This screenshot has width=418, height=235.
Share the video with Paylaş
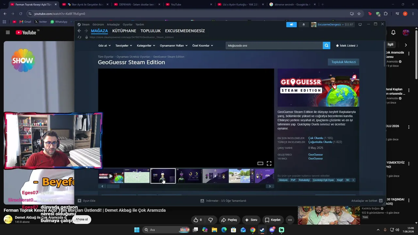[x=230, y=220]
